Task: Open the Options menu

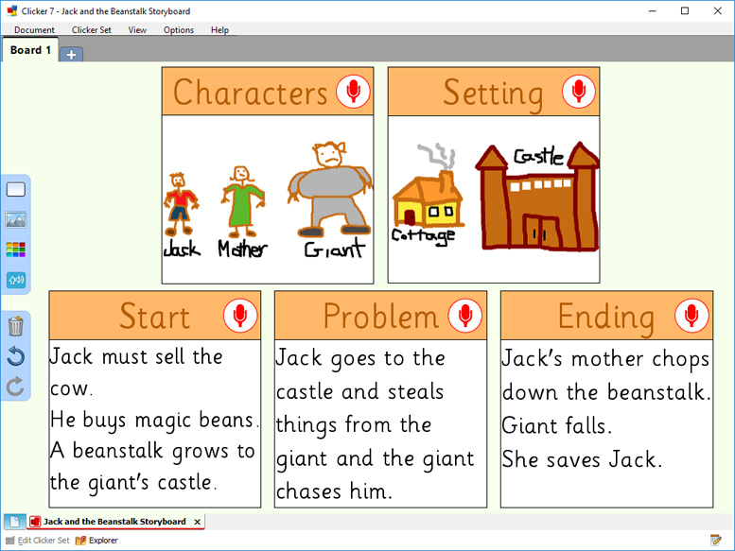Action: 179,30
